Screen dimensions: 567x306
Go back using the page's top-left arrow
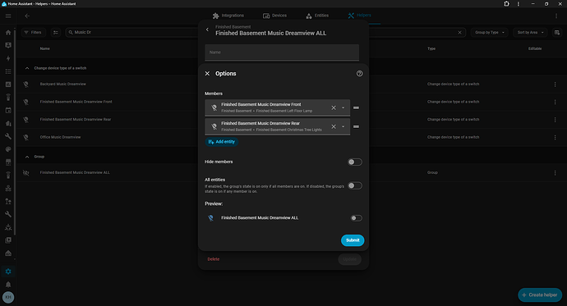tap(27, 16)
